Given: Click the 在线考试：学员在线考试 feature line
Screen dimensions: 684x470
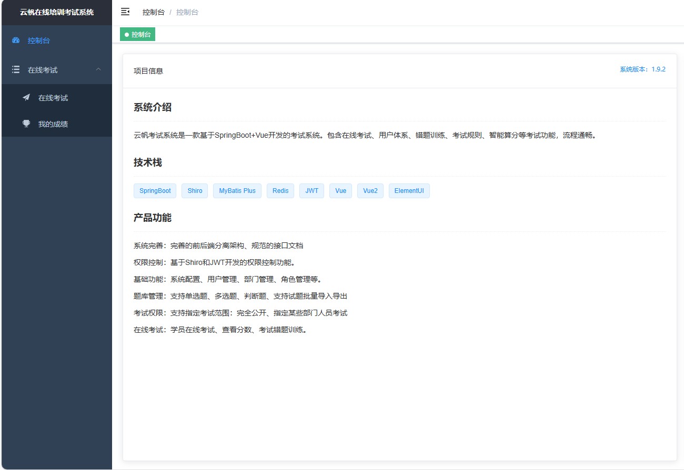Looking at the screenshot, I should coord(220,330).
